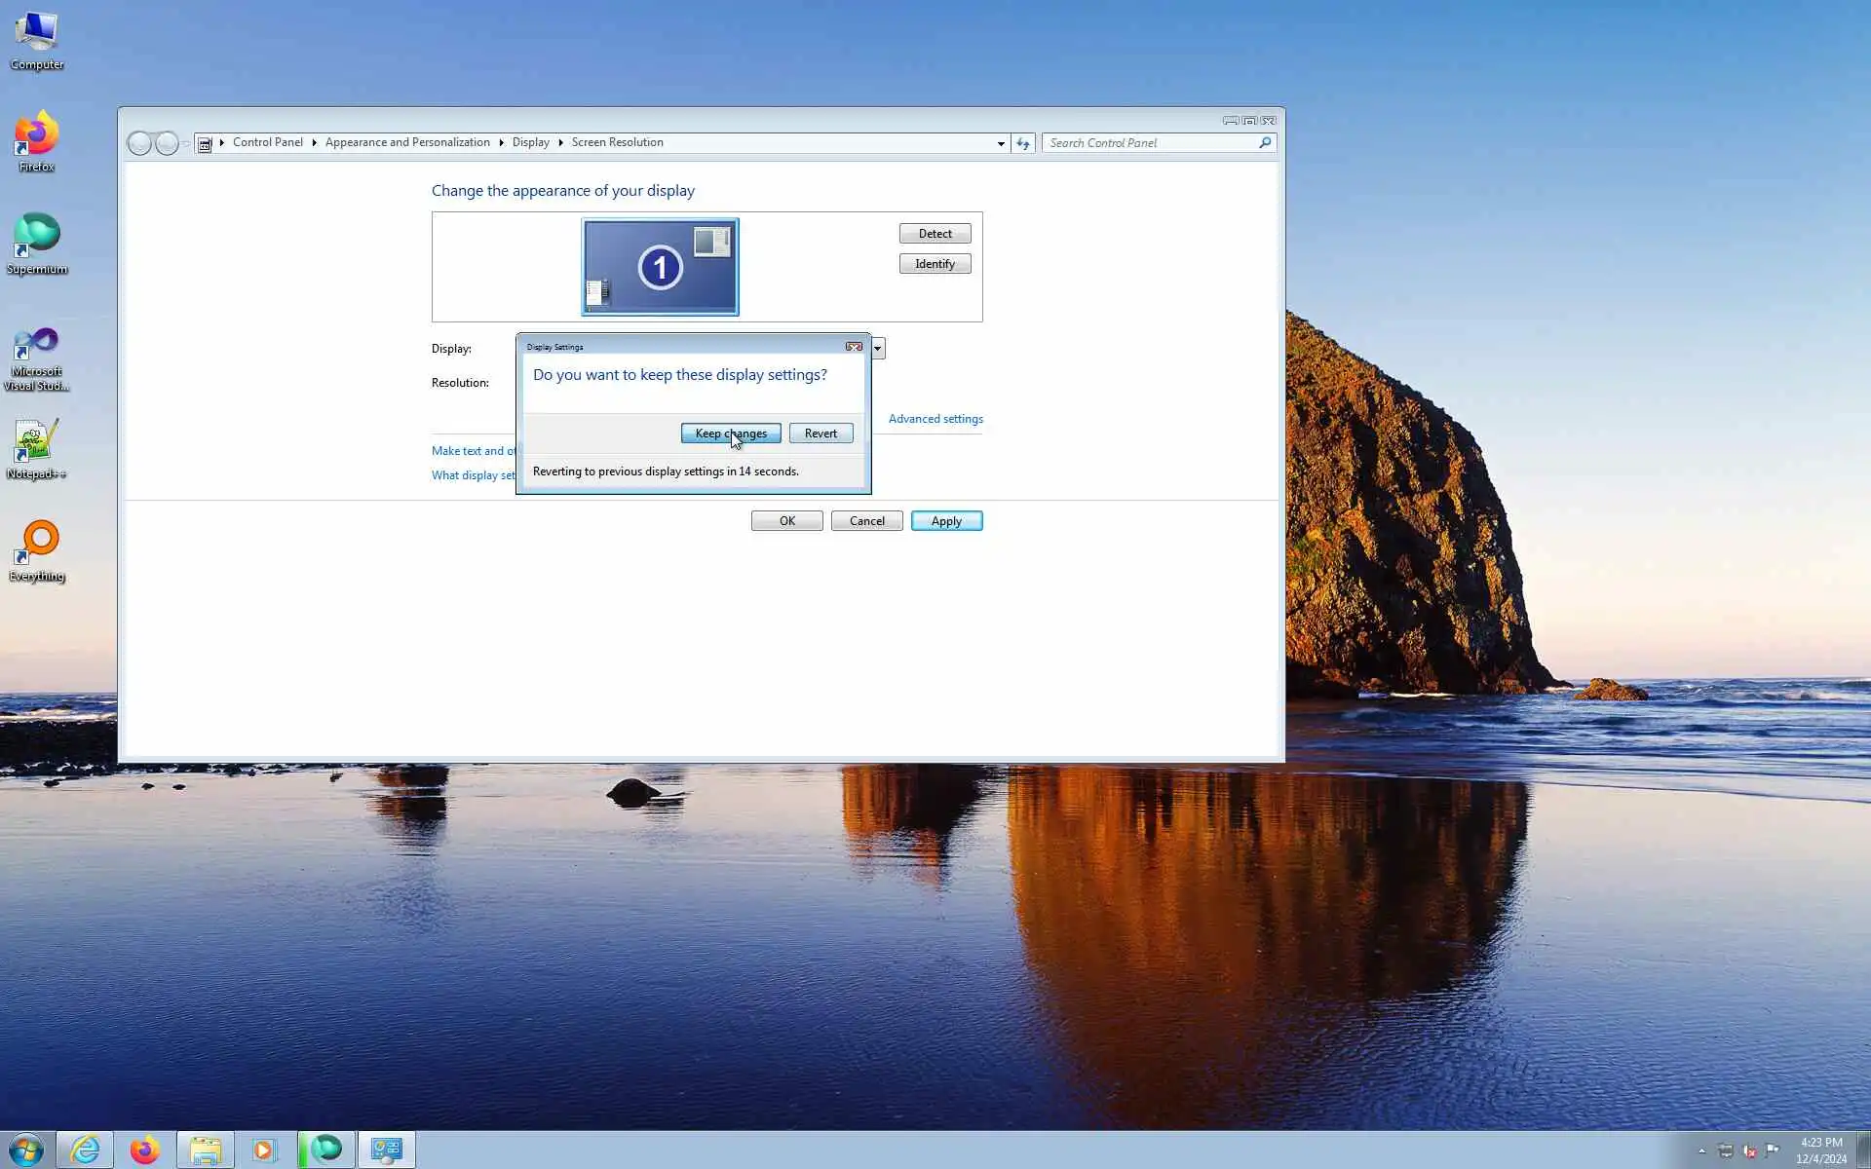Select monitor 1 thumbnail preview

point(660,267)
